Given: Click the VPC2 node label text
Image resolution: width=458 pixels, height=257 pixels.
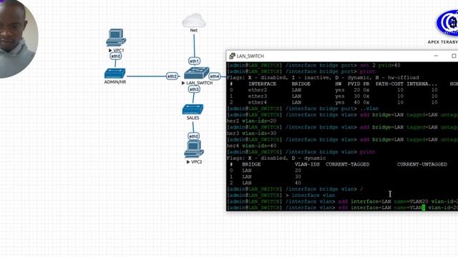Looking at the screenshot, I should tap(196, 162).
